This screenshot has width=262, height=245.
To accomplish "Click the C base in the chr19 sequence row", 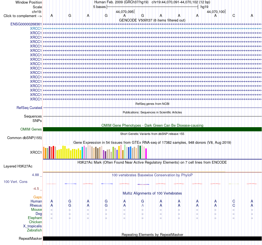I will (x=234, y=16).
